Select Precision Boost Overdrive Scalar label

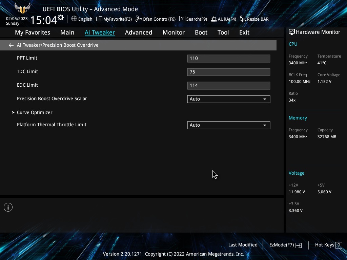[x=52, y=99]
